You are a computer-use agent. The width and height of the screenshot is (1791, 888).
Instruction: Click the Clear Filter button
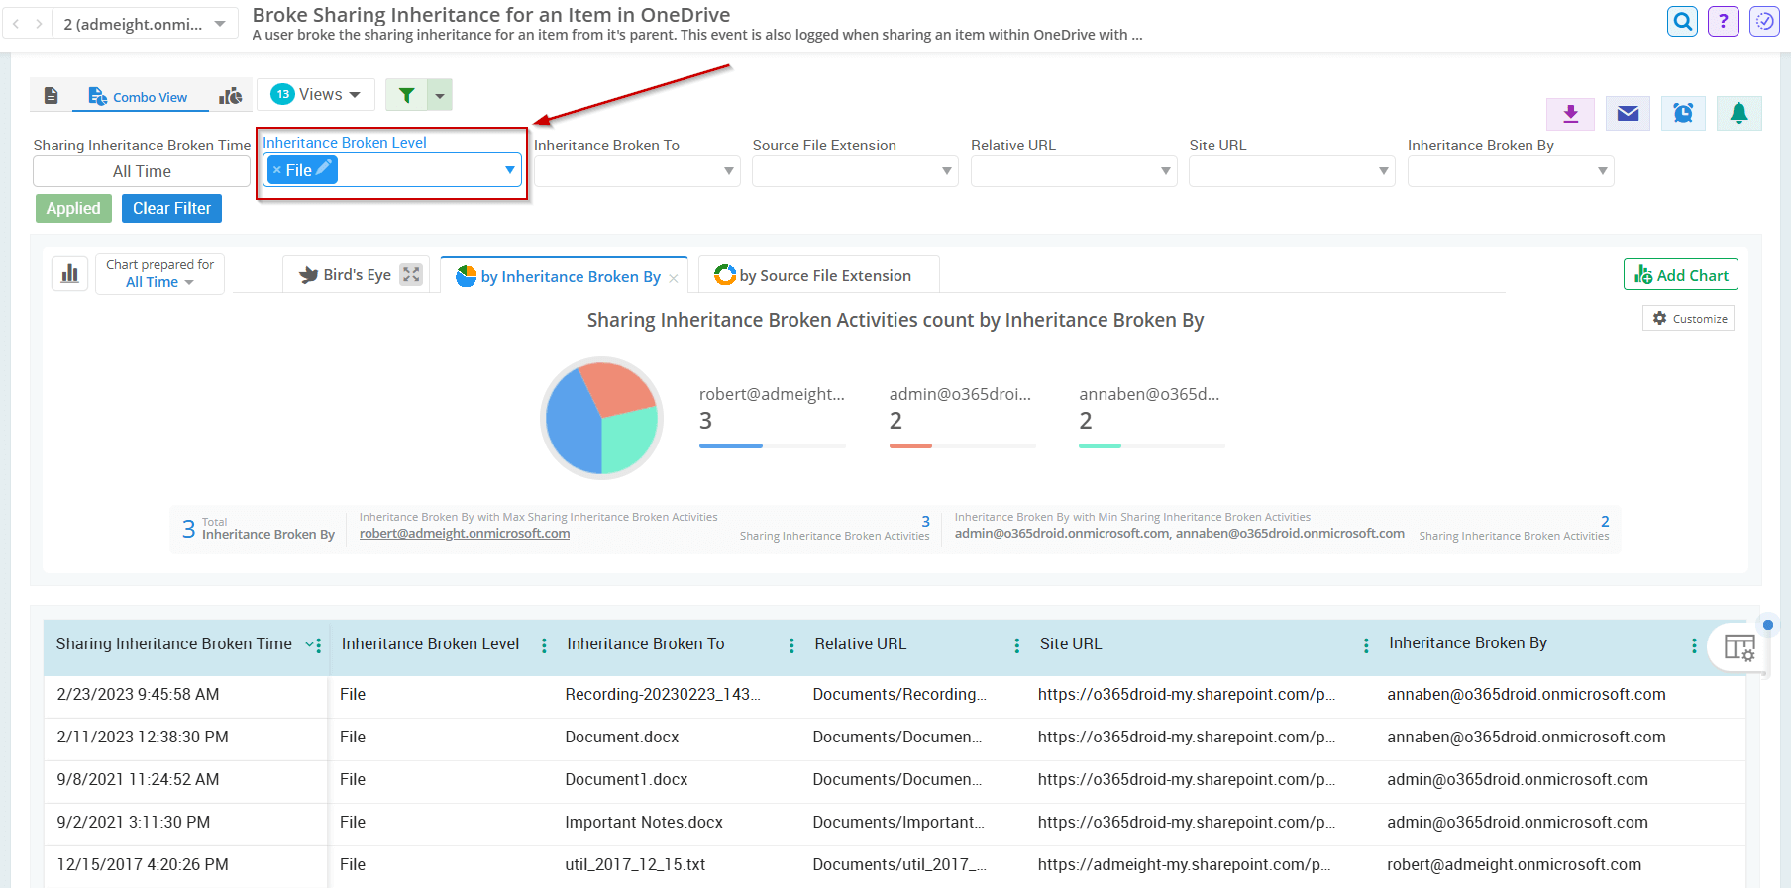pyautogui.click(x=171, y=208)
